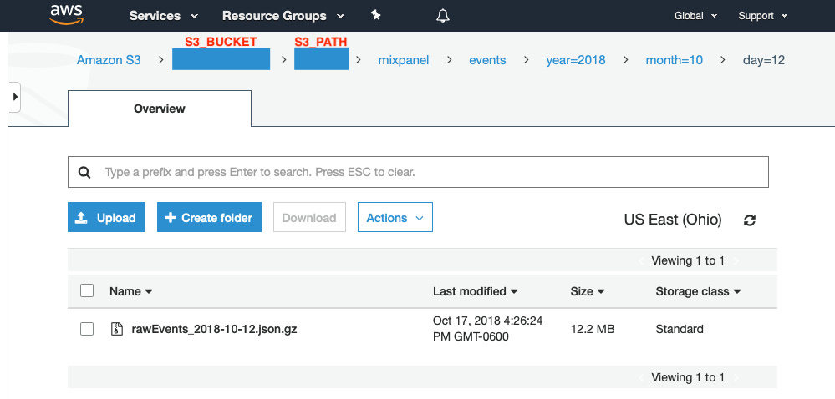
Task: Navigate to year=2018 breadcrumb
Action: coord(576,60)
